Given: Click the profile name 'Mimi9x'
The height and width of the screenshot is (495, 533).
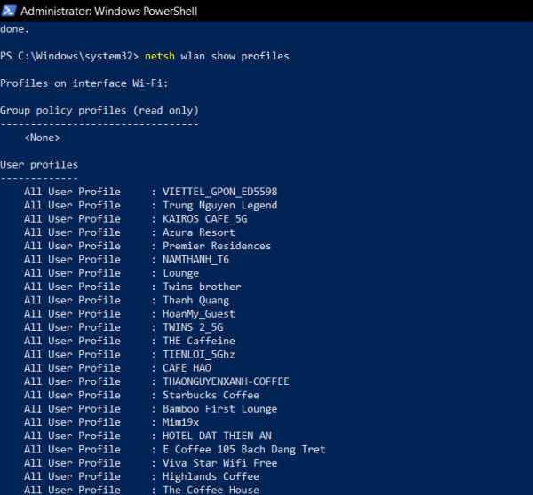Looking at the screenshot, I should coord(181,422).
